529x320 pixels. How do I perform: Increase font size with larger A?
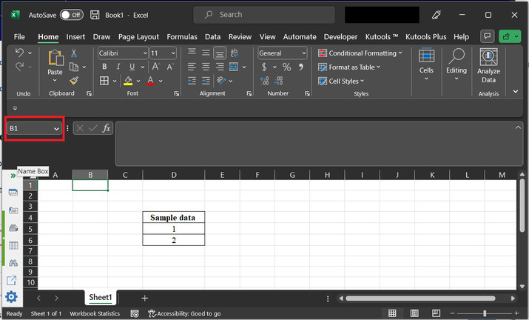click(156, 67)
